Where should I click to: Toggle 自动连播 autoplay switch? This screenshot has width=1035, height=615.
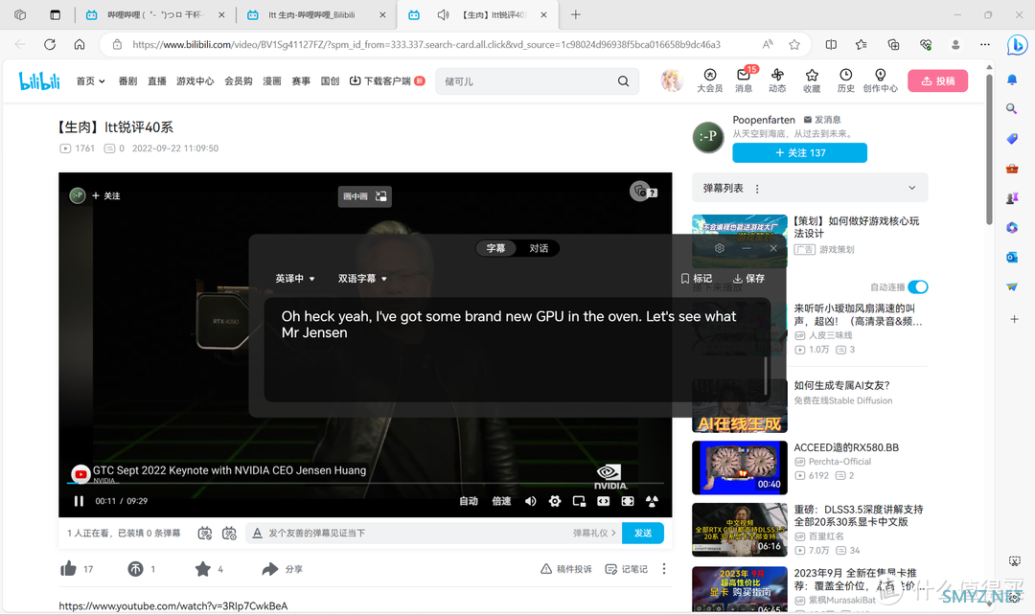(x=917, y=287)
